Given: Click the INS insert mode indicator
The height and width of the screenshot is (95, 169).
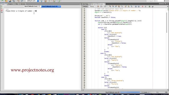Looking at the screenshot, I should click(166, 92).
